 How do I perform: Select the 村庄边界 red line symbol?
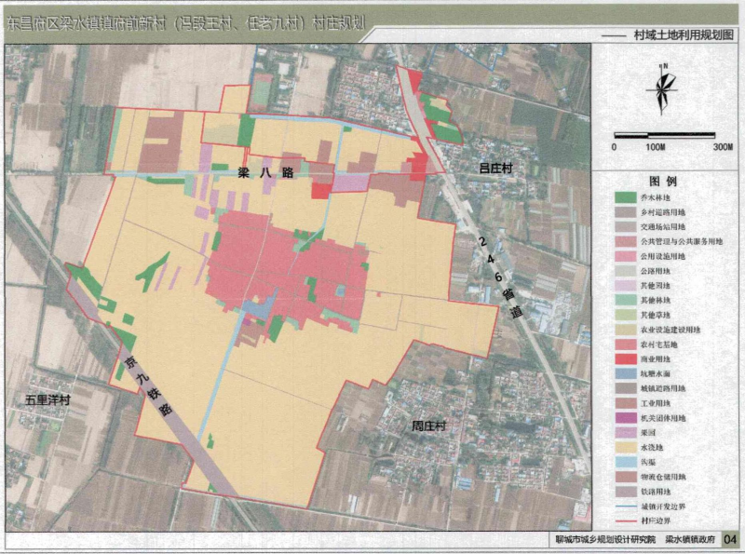pyautogui.click(x=624, y=520)
